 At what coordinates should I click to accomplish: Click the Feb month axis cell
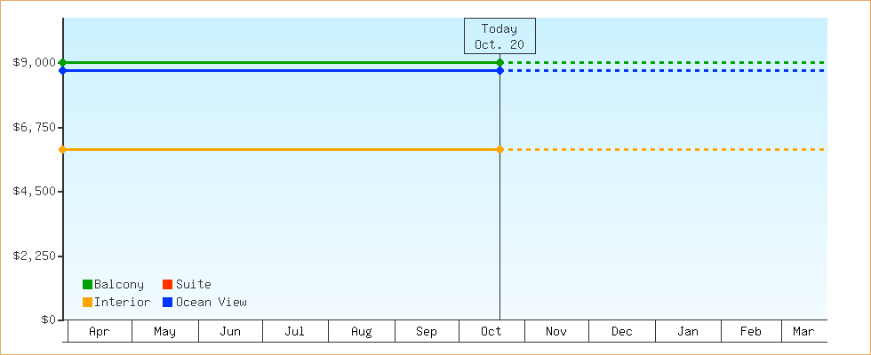coord(751,332)
